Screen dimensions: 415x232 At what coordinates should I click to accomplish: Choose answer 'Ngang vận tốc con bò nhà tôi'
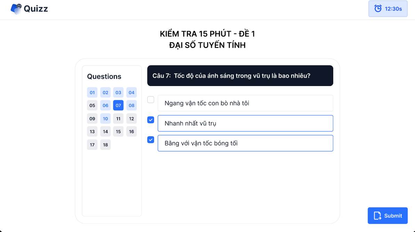tap(245, 103)
